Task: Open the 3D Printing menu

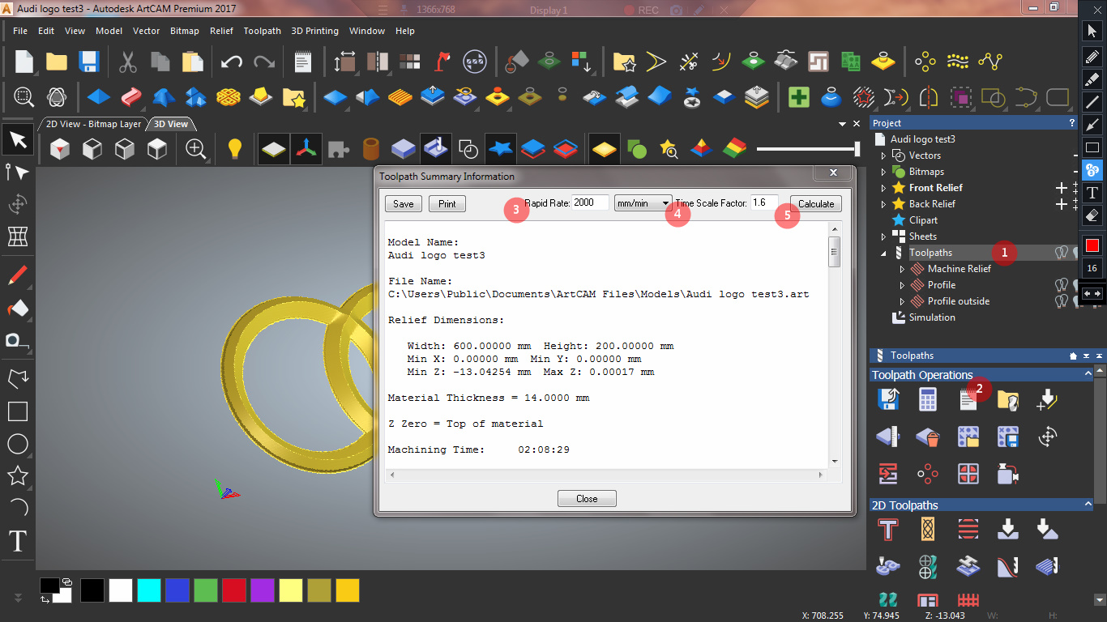Action: click(x=314, y=31)
